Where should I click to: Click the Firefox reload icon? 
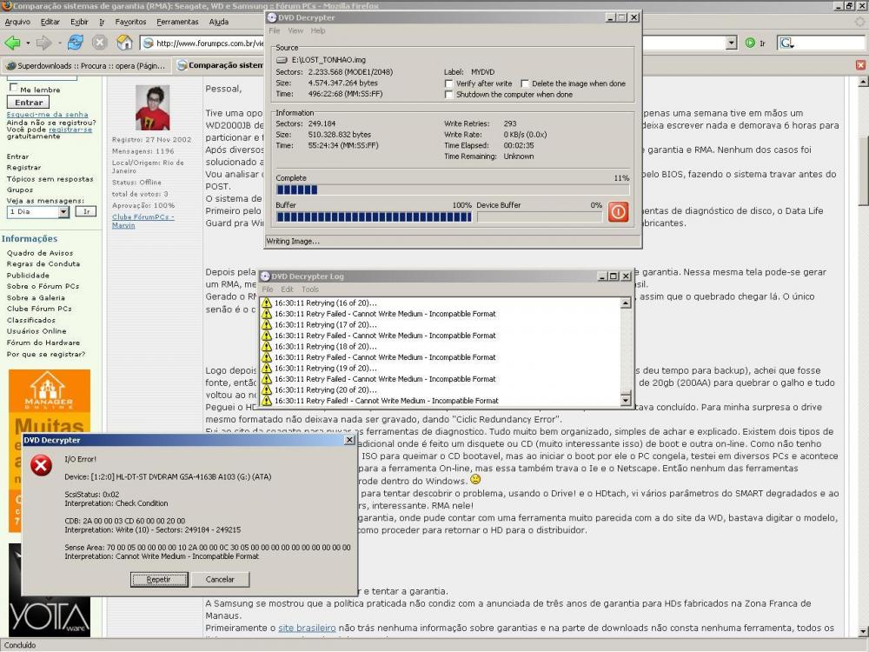(76, 43)
